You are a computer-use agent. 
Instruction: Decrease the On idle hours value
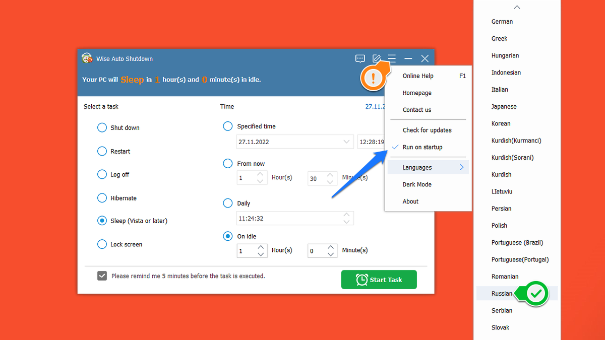point(261,254)
